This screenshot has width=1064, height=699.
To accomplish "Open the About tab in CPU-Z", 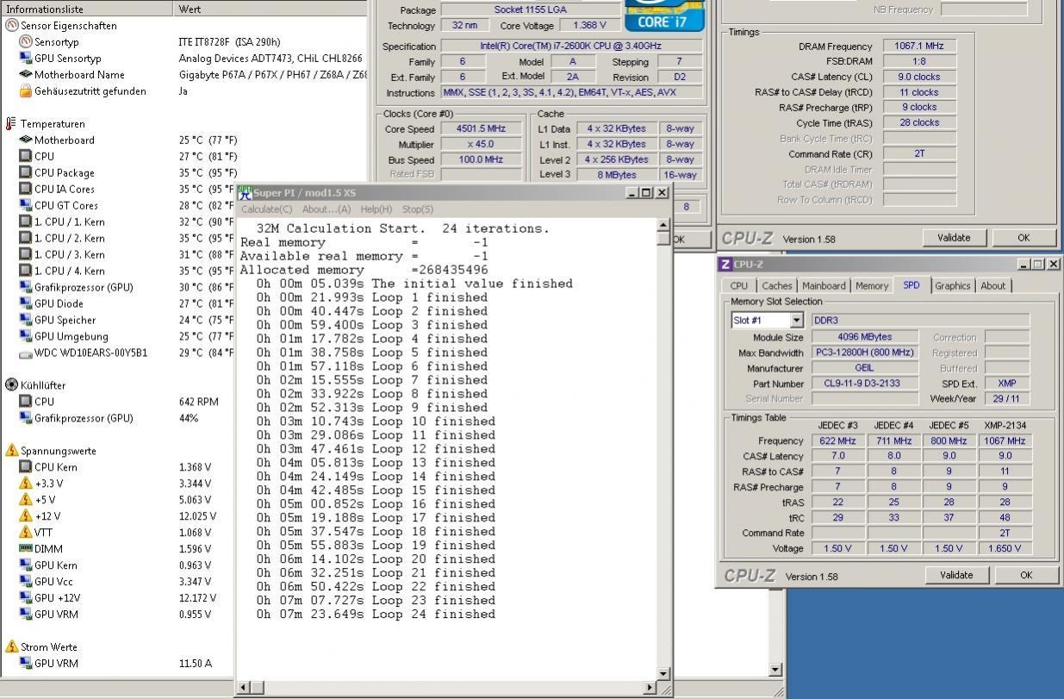I will coord(992,286).
